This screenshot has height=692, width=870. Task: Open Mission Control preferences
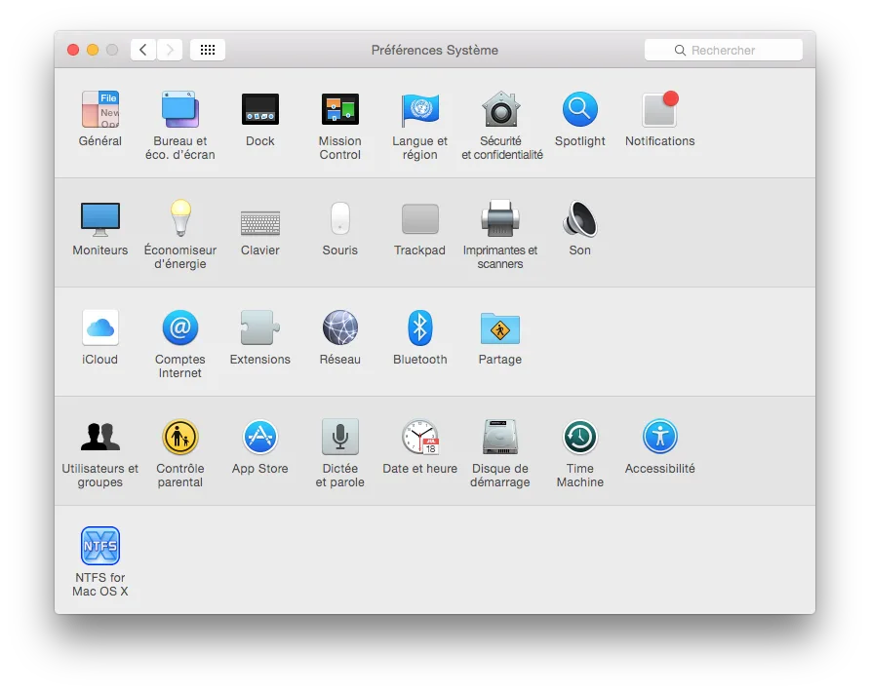click(x=340, y=109)
